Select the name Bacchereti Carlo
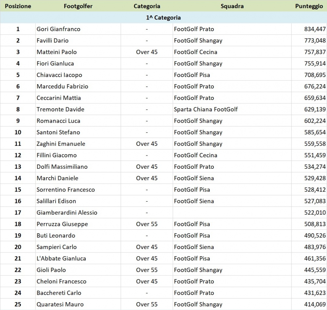Viewport: 327px width, 310px height. [x=59, y=293]
